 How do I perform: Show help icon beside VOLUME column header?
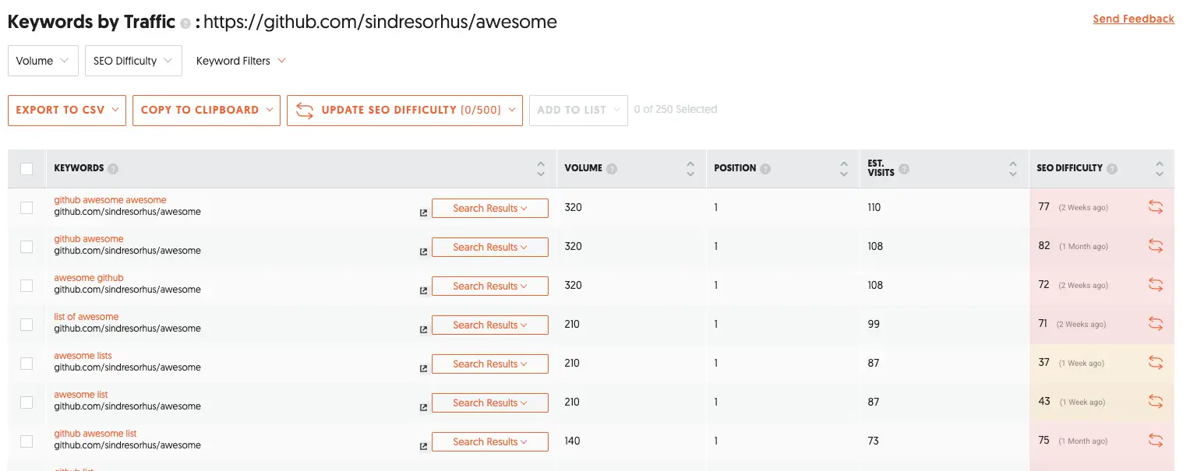pyautogui.click(x=612, y=168)
